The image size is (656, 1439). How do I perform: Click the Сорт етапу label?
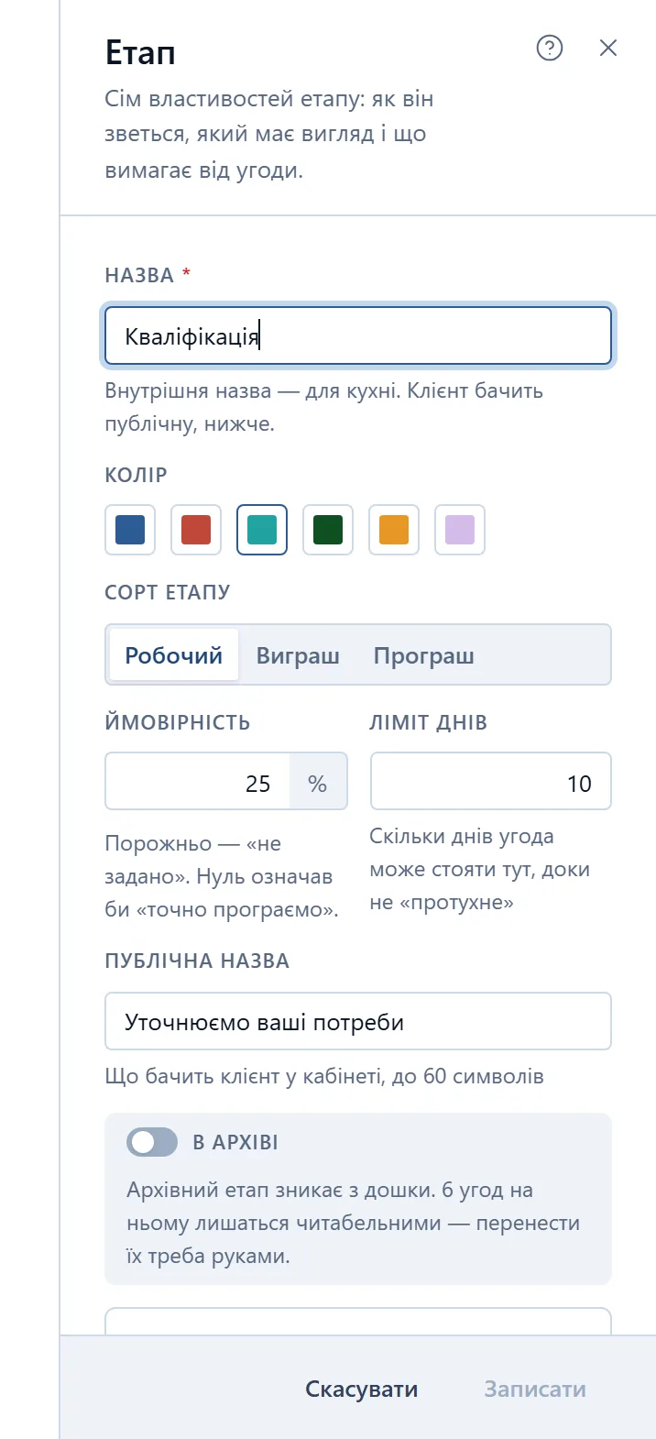pyautogui.click(x=168, y=592)
